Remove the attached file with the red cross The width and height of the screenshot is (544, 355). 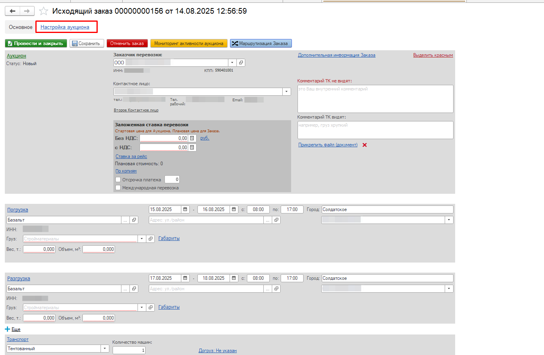365,145
